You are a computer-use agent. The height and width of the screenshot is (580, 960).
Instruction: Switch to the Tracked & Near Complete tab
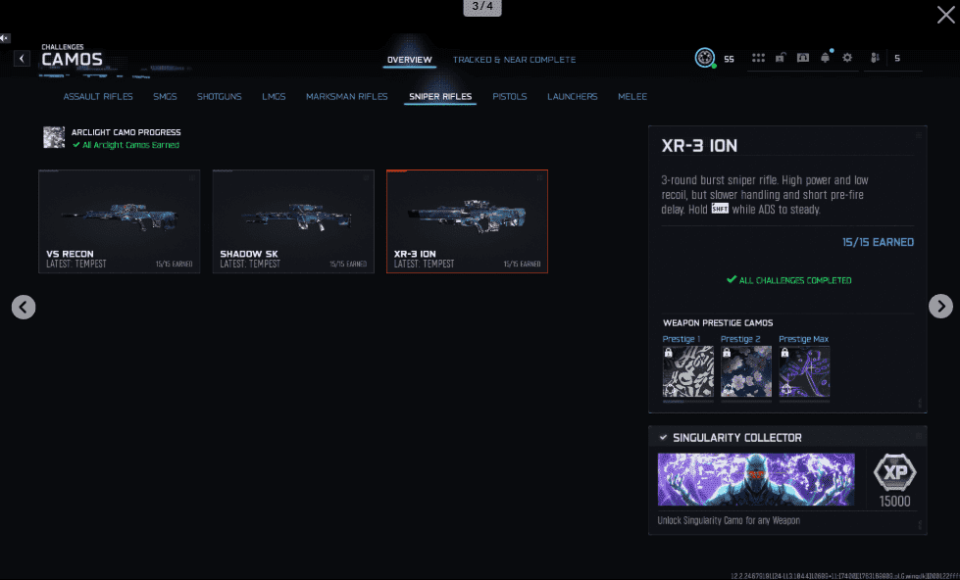[x=514, y=59]
